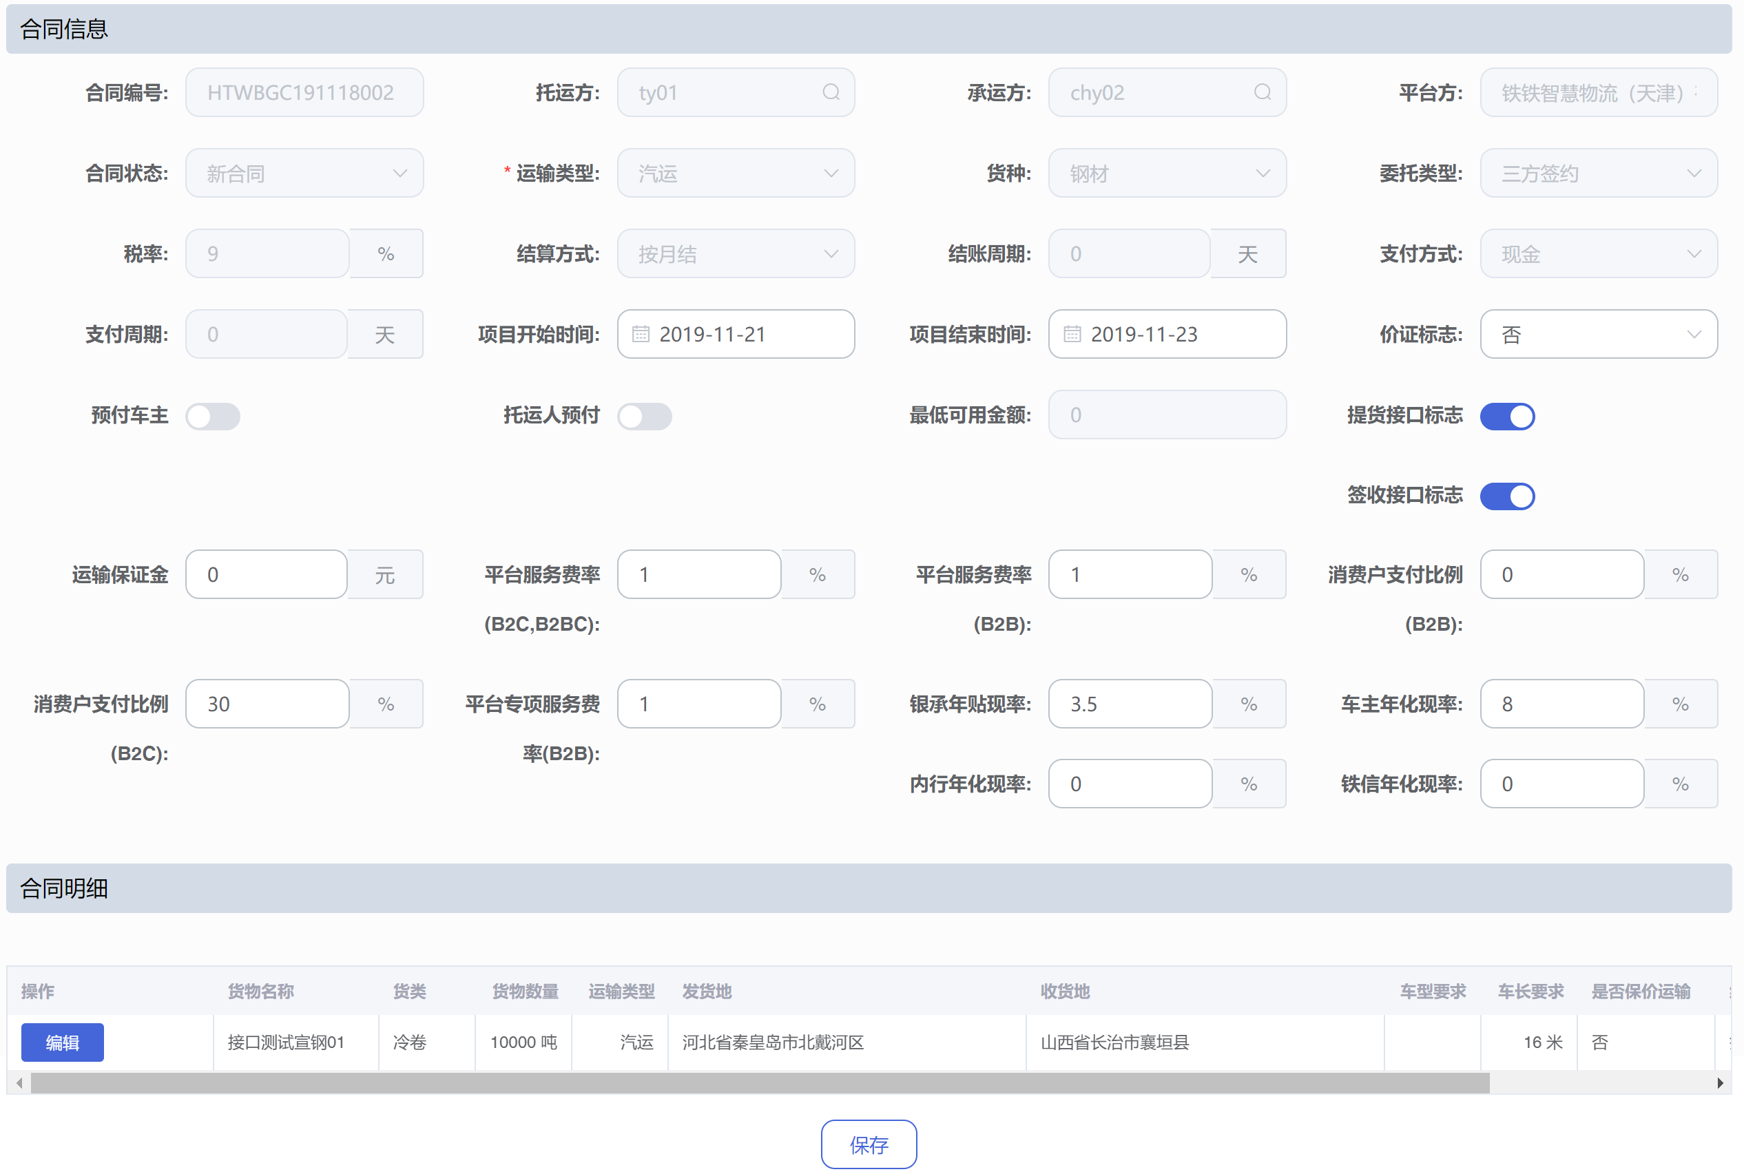Click search icon in 承运方 field
1744x1174 pixels.
(1262, 92)
